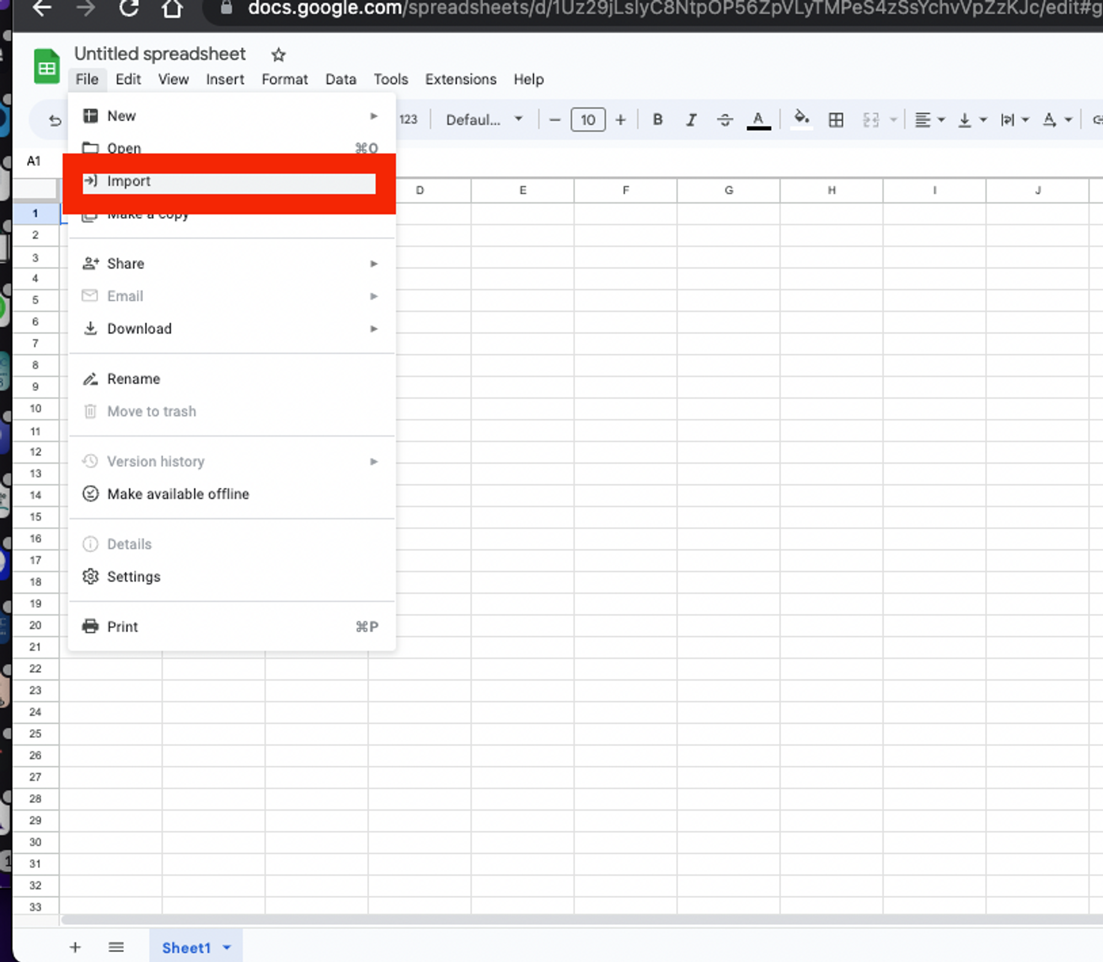
Task: Increase font size with the plus stepper
Action: pyautogui.click(x=621, y=120)
